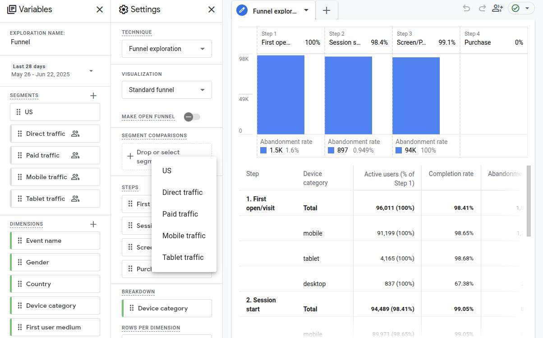Viewport: 543px width, 338px height.
Task: Click Step 2 abandonment blue swatch
Action: (x=331, y=150)
